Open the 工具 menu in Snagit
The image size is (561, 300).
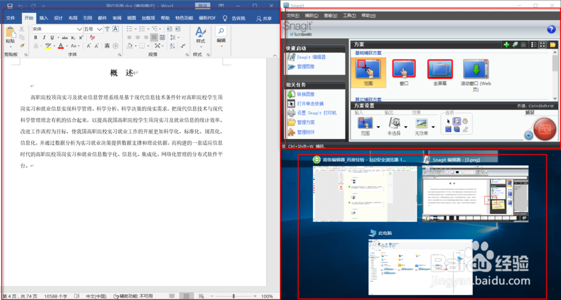coord(349,15)
